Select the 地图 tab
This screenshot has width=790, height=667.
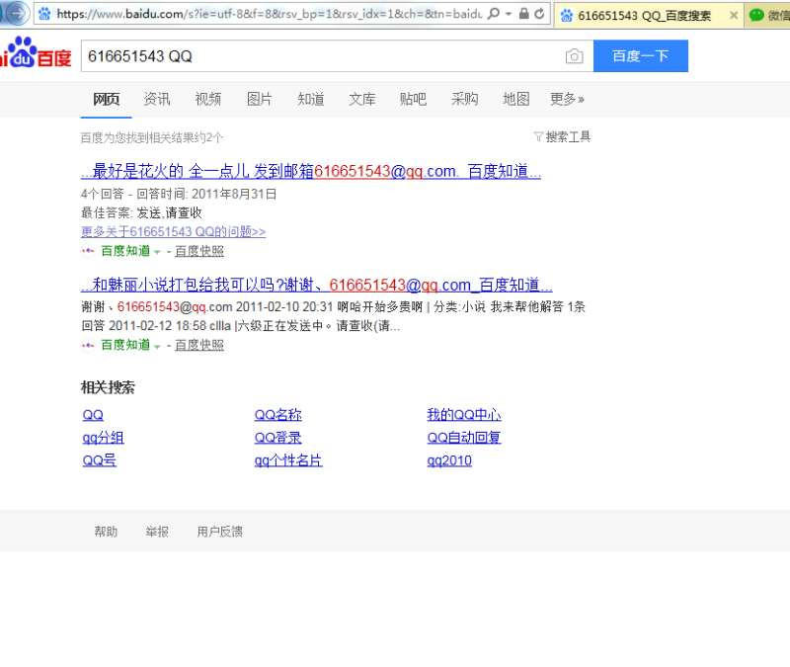click(x=515, y=99)
